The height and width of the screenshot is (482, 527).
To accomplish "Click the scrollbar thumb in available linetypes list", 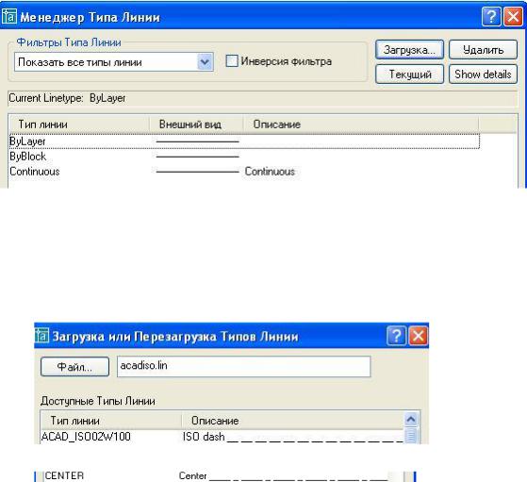I will point(411,436).
